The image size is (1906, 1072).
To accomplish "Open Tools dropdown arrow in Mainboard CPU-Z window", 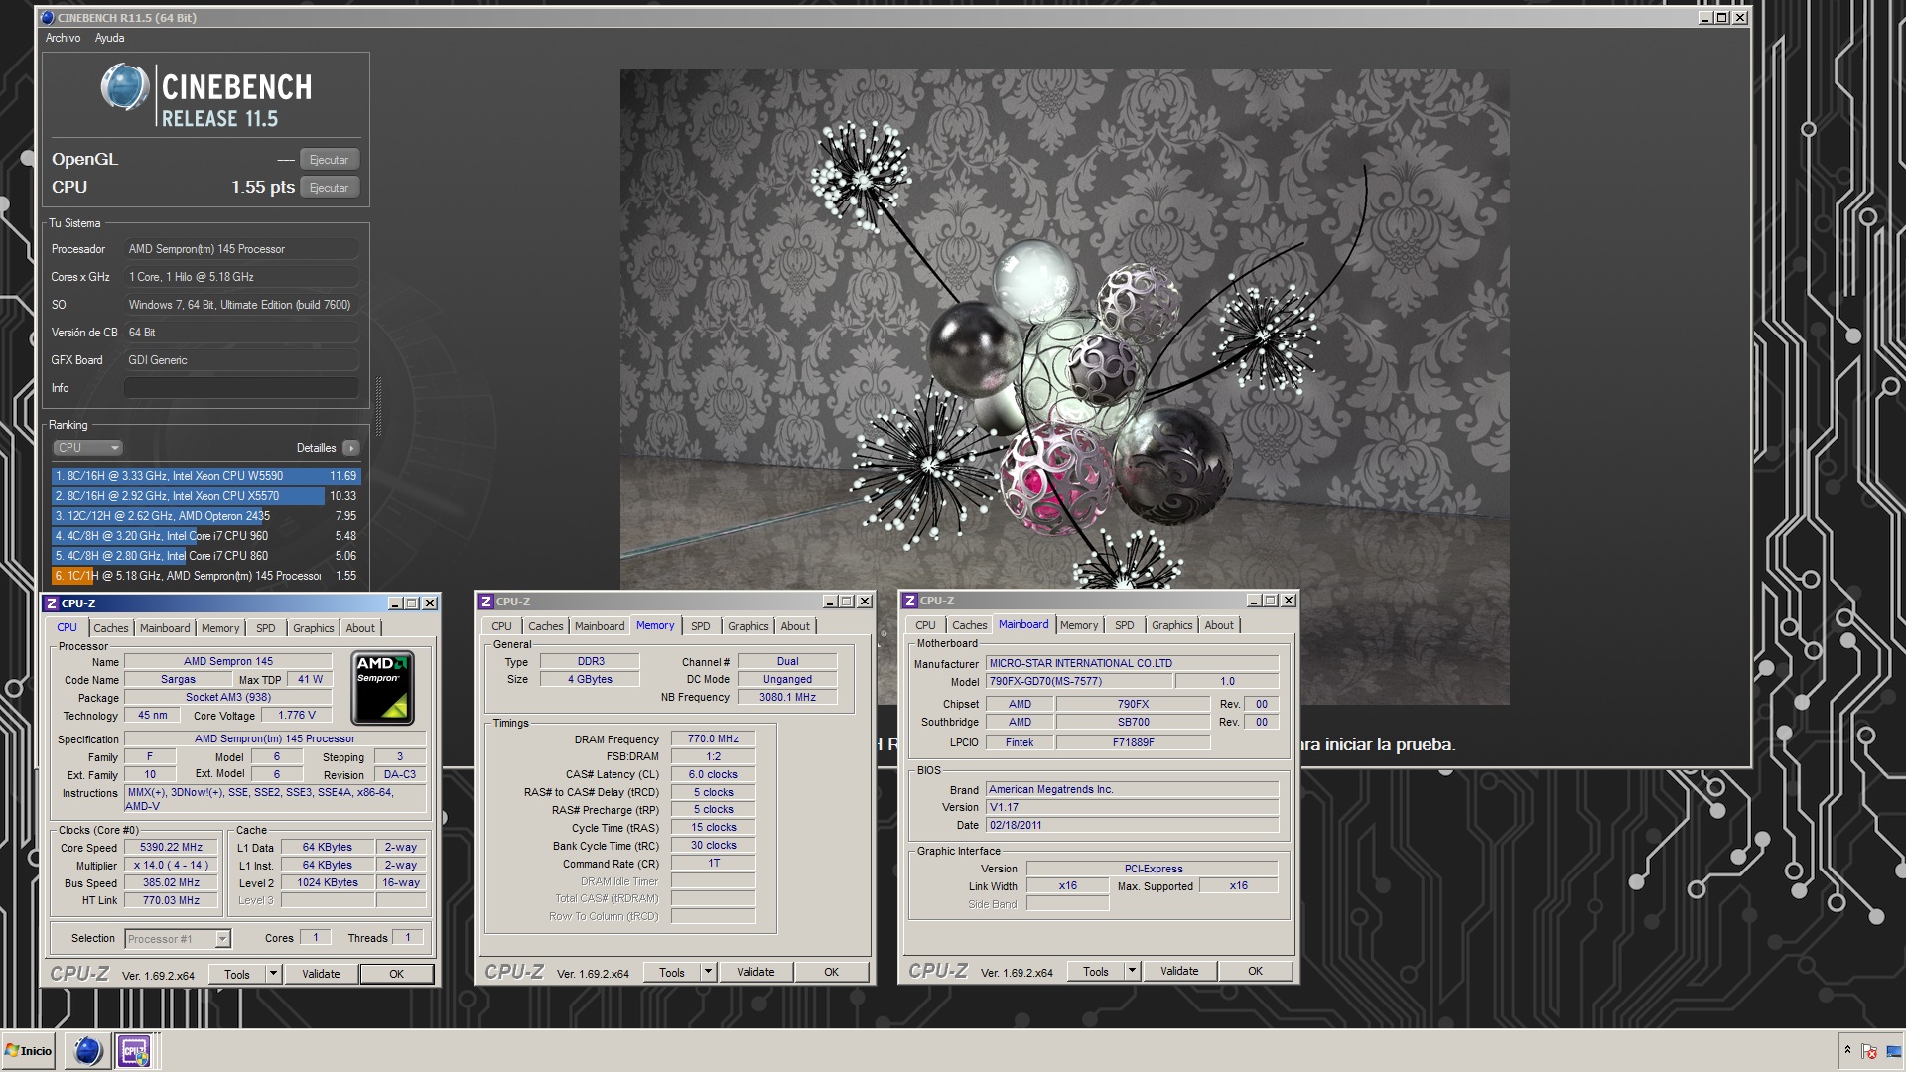I will coord(1132,972).
